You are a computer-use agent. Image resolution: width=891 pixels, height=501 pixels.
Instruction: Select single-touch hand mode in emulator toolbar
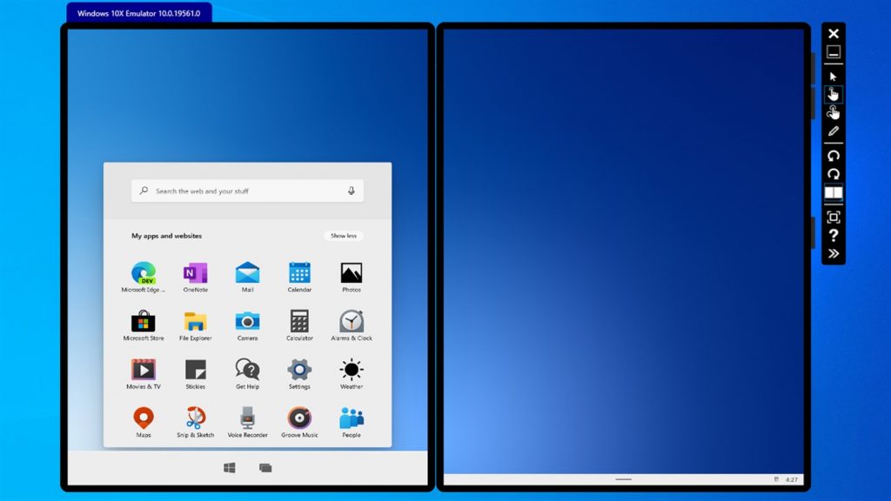[x=833, y=94]
